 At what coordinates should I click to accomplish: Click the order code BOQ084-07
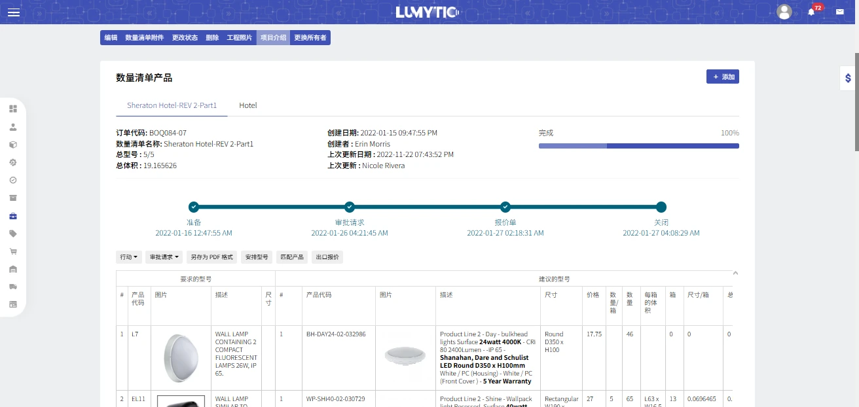[168, 133]
